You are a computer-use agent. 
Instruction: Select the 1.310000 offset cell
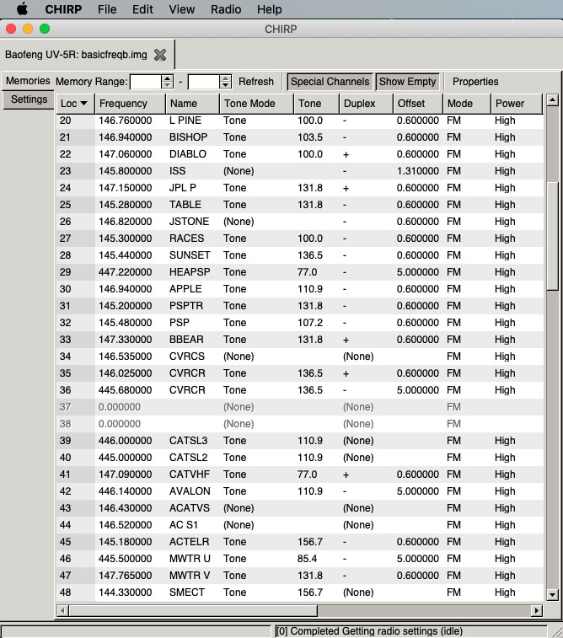tap(418, 171)
